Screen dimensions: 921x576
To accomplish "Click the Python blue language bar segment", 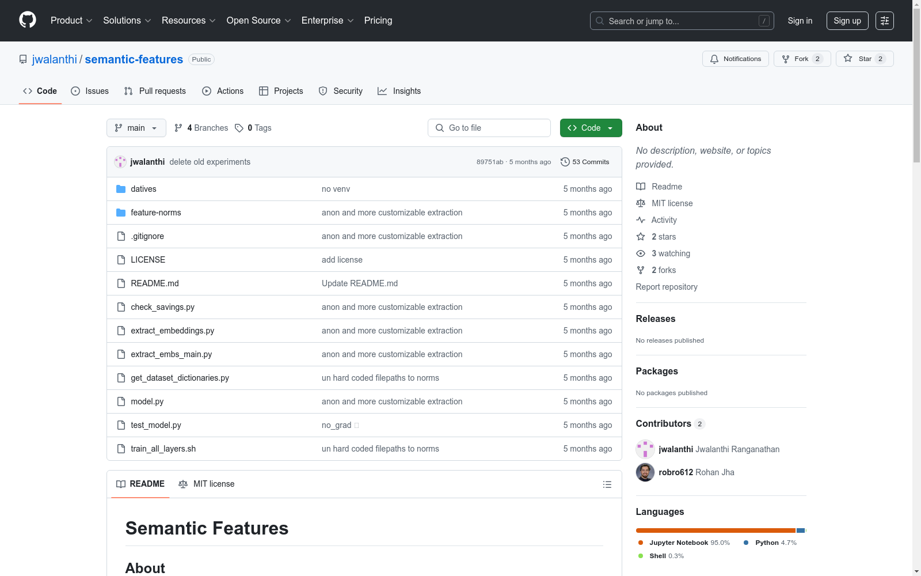I will pos(801,530).
